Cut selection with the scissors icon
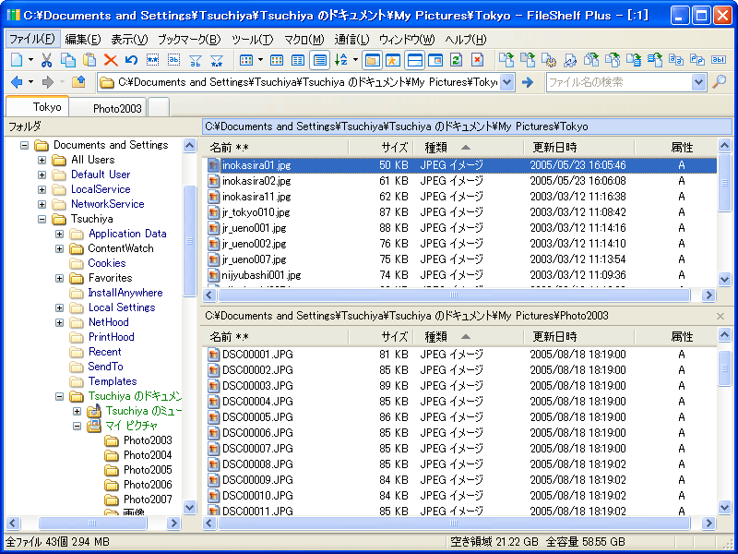Screen dimensions: 738x554 point(46,60)
